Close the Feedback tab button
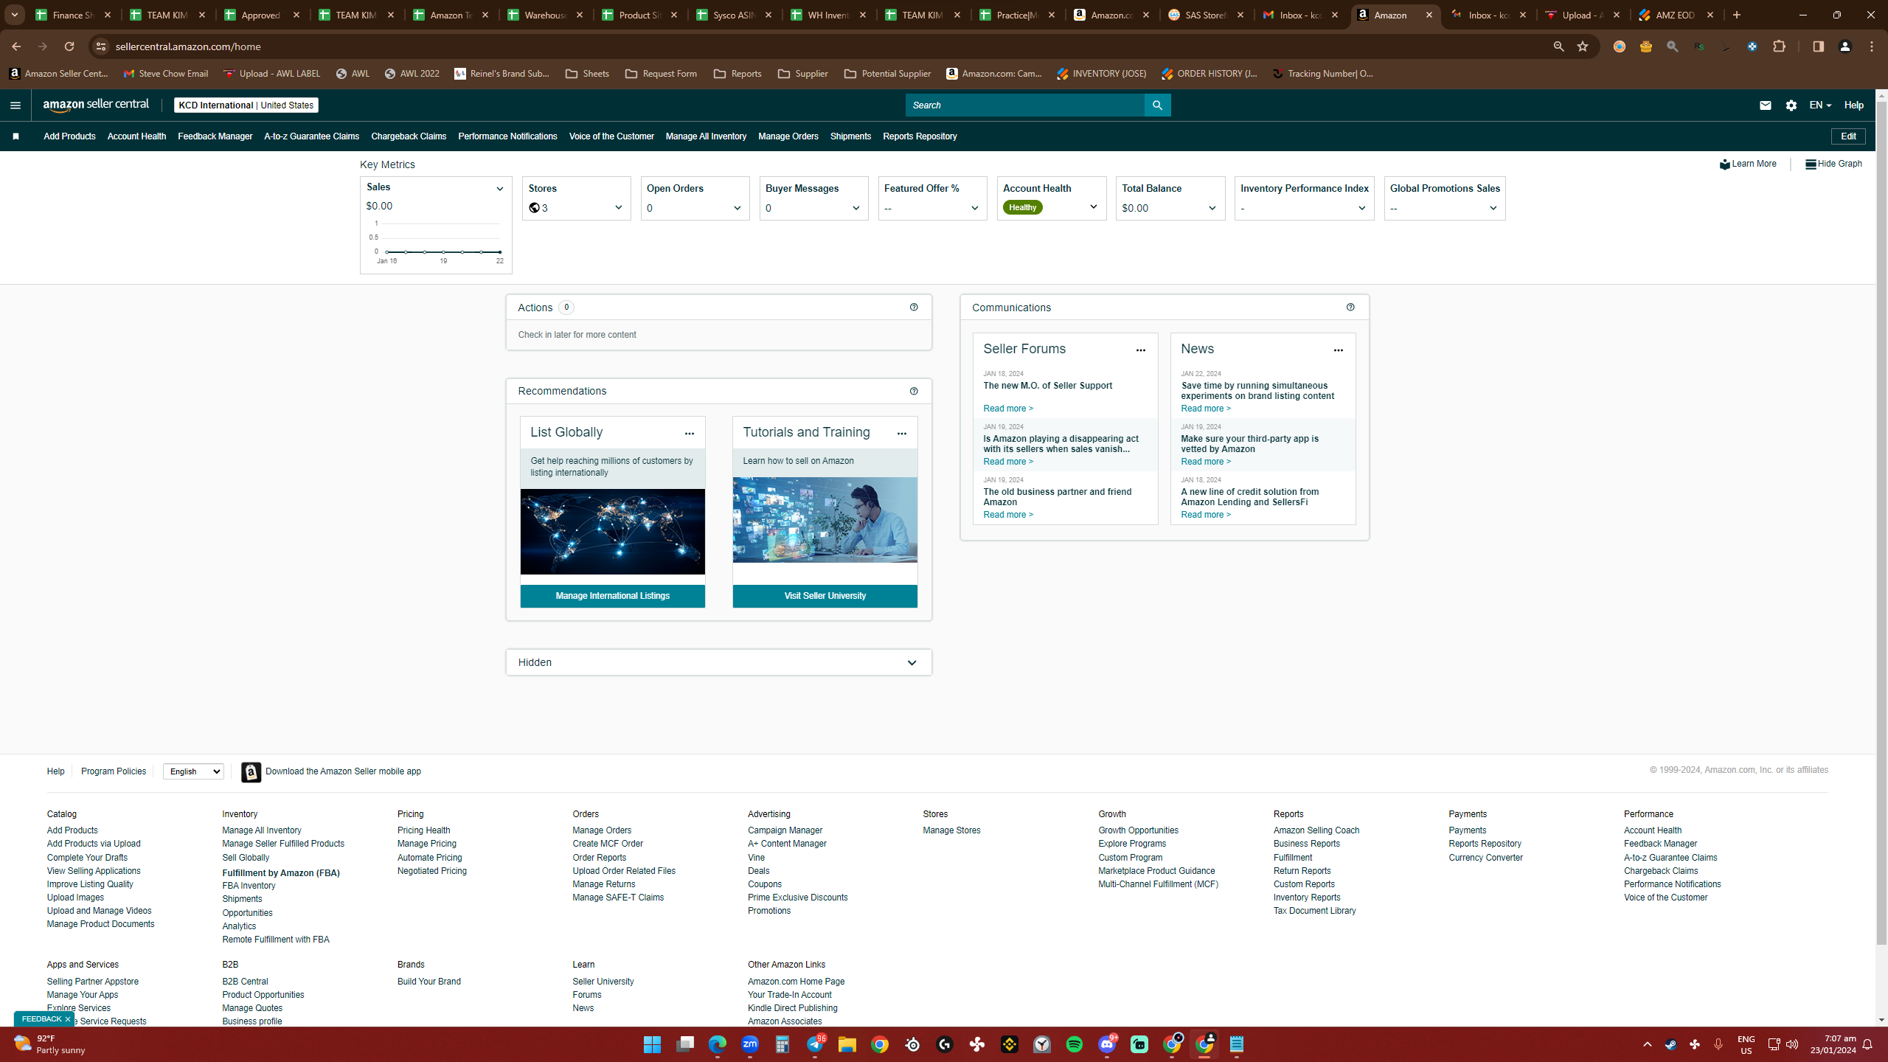 point(67,1019)
